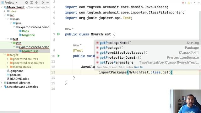This screenshot has height=113, width=201.
Task: Click the warning count indicator in editor corner
Action: click(x=190, y=3)
